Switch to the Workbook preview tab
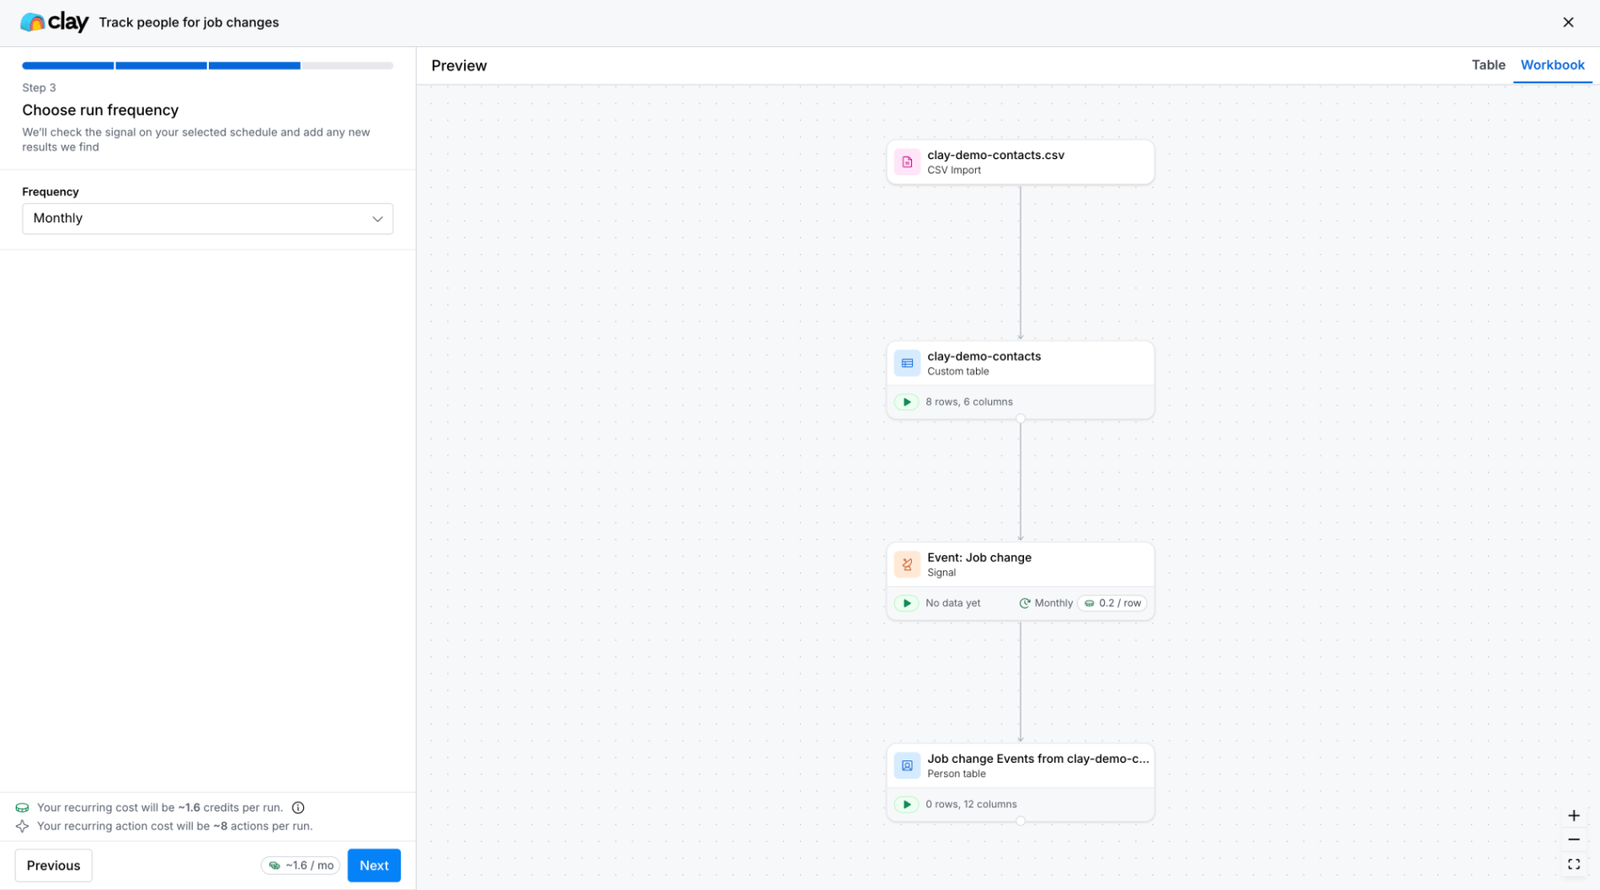Image resolution: width=1600 pixels, height=890 pixels. coord(1552,65)
